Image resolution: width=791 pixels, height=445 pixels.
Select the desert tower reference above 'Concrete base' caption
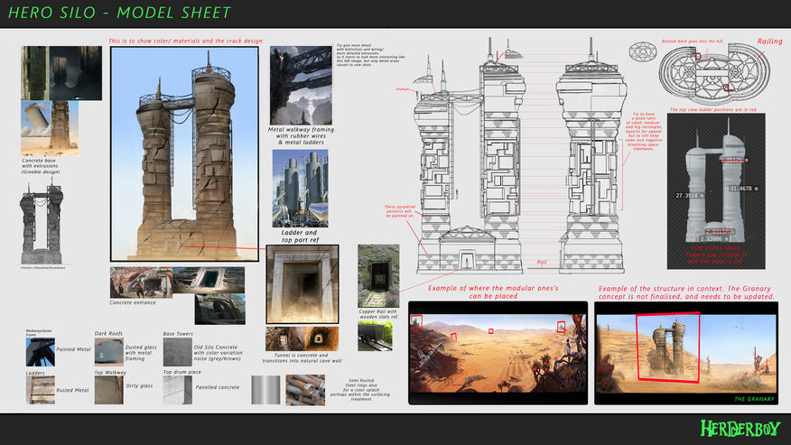(x=50, y=127)
